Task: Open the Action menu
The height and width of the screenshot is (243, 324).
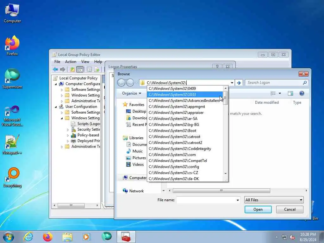Action: coord(71,62)
